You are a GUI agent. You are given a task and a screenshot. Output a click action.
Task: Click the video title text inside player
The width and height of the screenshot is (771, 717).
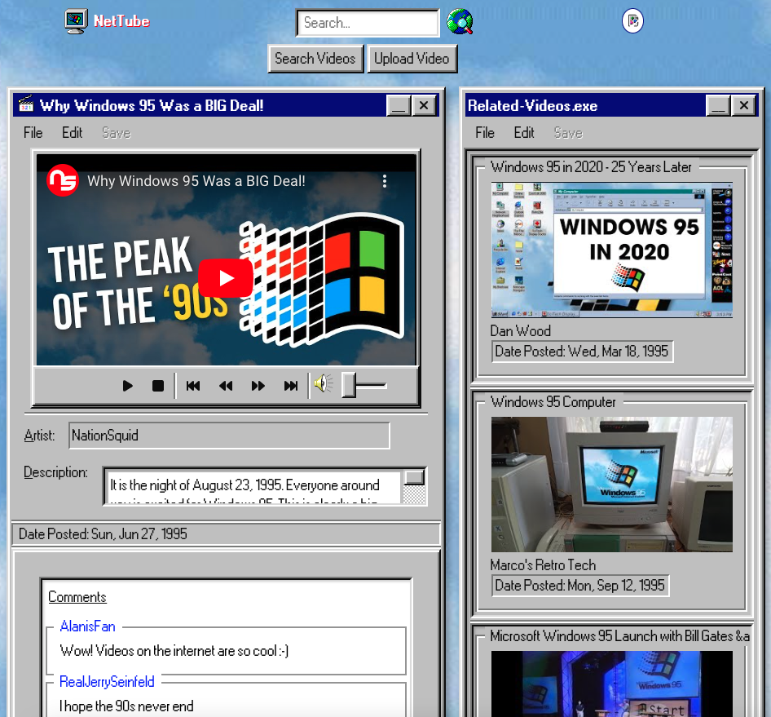click(196, 181)
